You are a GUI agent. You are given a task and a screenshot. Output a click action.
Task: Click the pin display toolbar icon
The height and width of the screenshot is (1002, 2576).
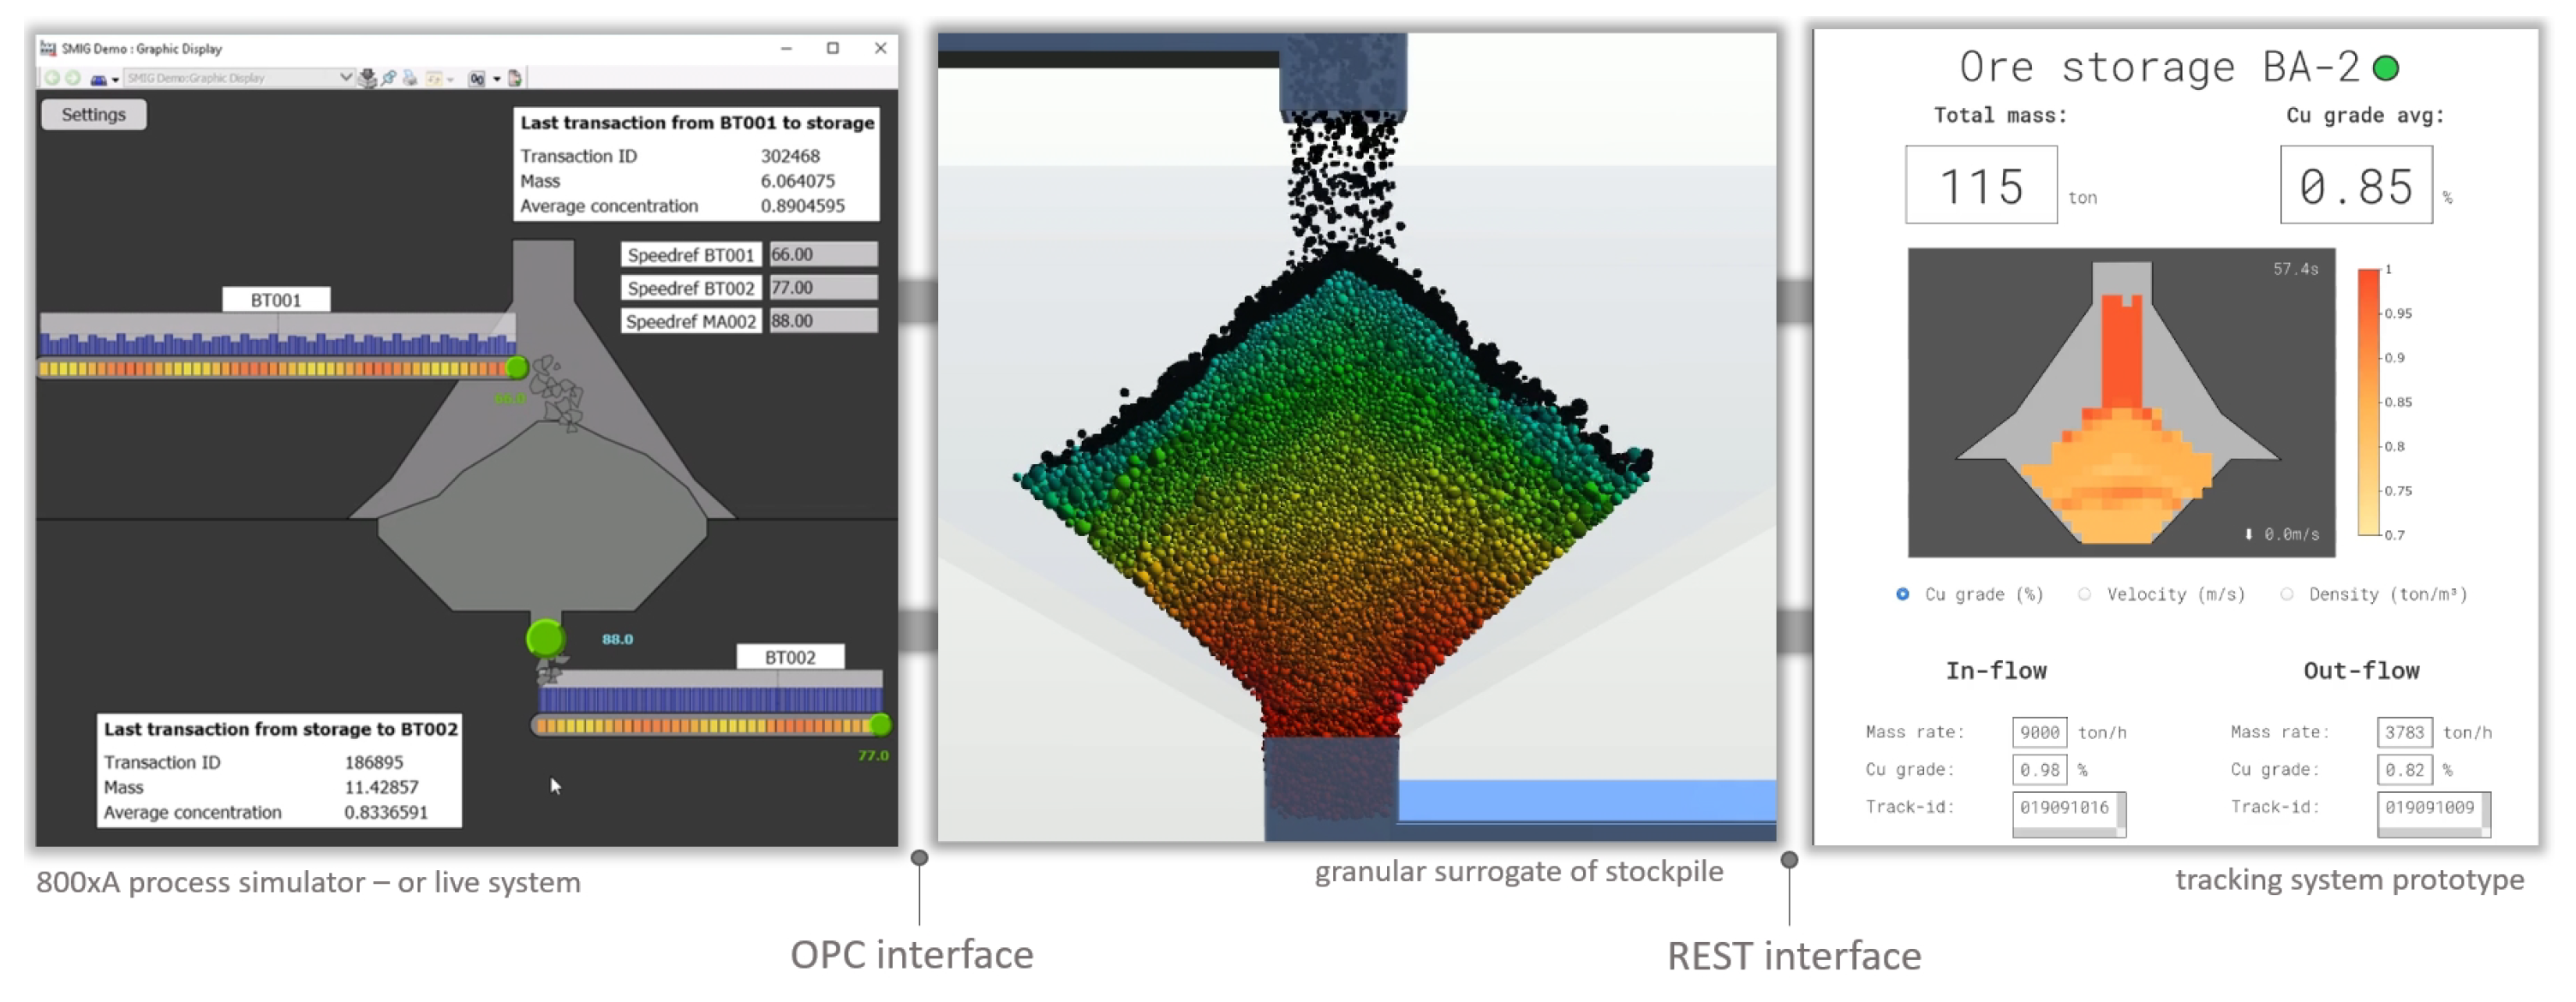tap(389, 79)
